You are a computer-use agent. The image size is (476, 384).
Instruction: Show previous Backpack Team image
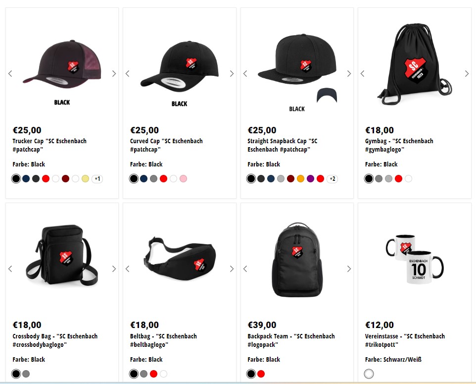(x=245, y=269)
